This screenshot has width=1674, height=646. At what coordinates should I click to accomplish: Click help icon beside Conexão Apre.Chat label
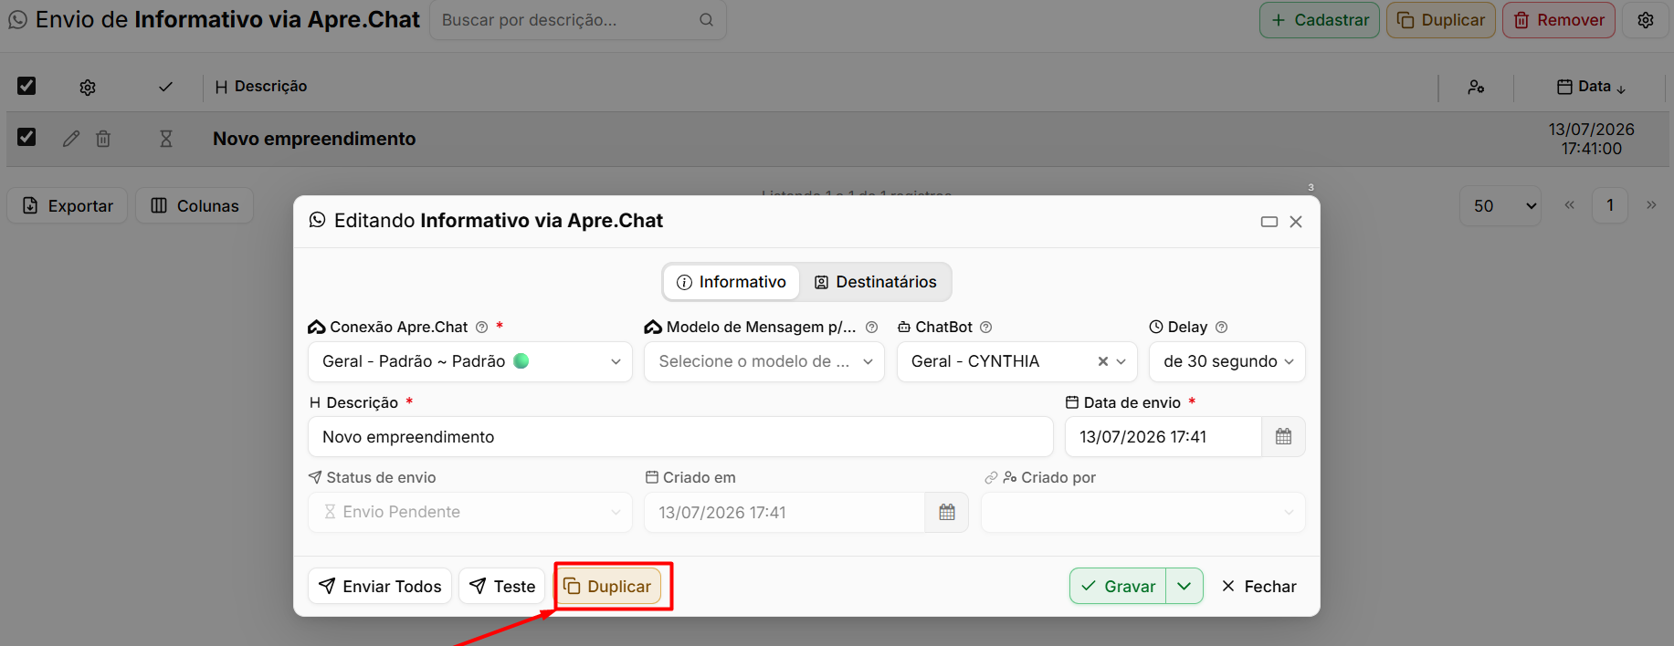pos(481,327)
